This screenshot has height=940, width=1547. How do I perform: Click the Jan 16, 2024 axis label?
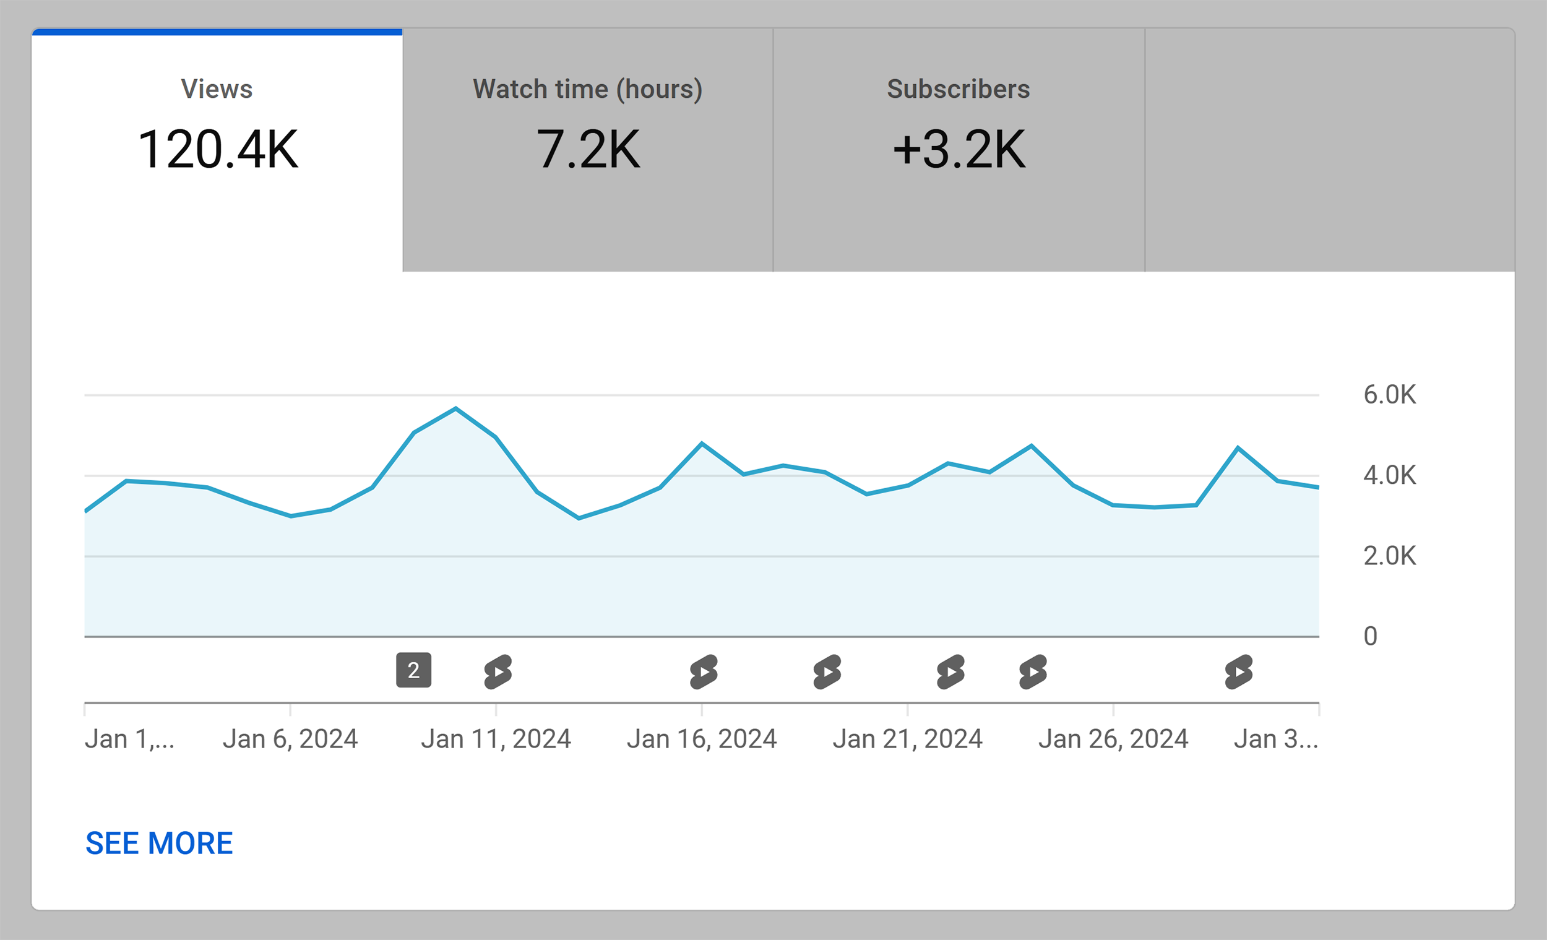(702, 739)
